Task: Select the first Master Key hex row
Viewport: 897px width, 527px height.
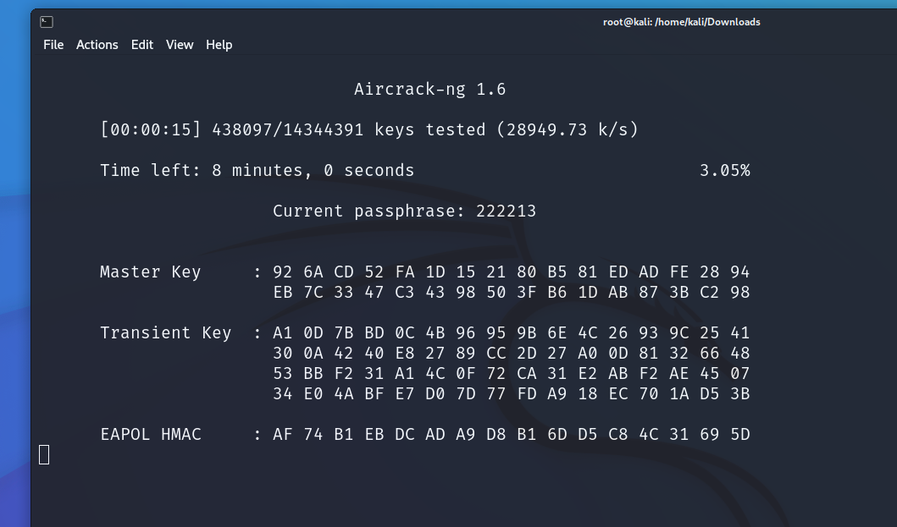Action: point(512,272)
